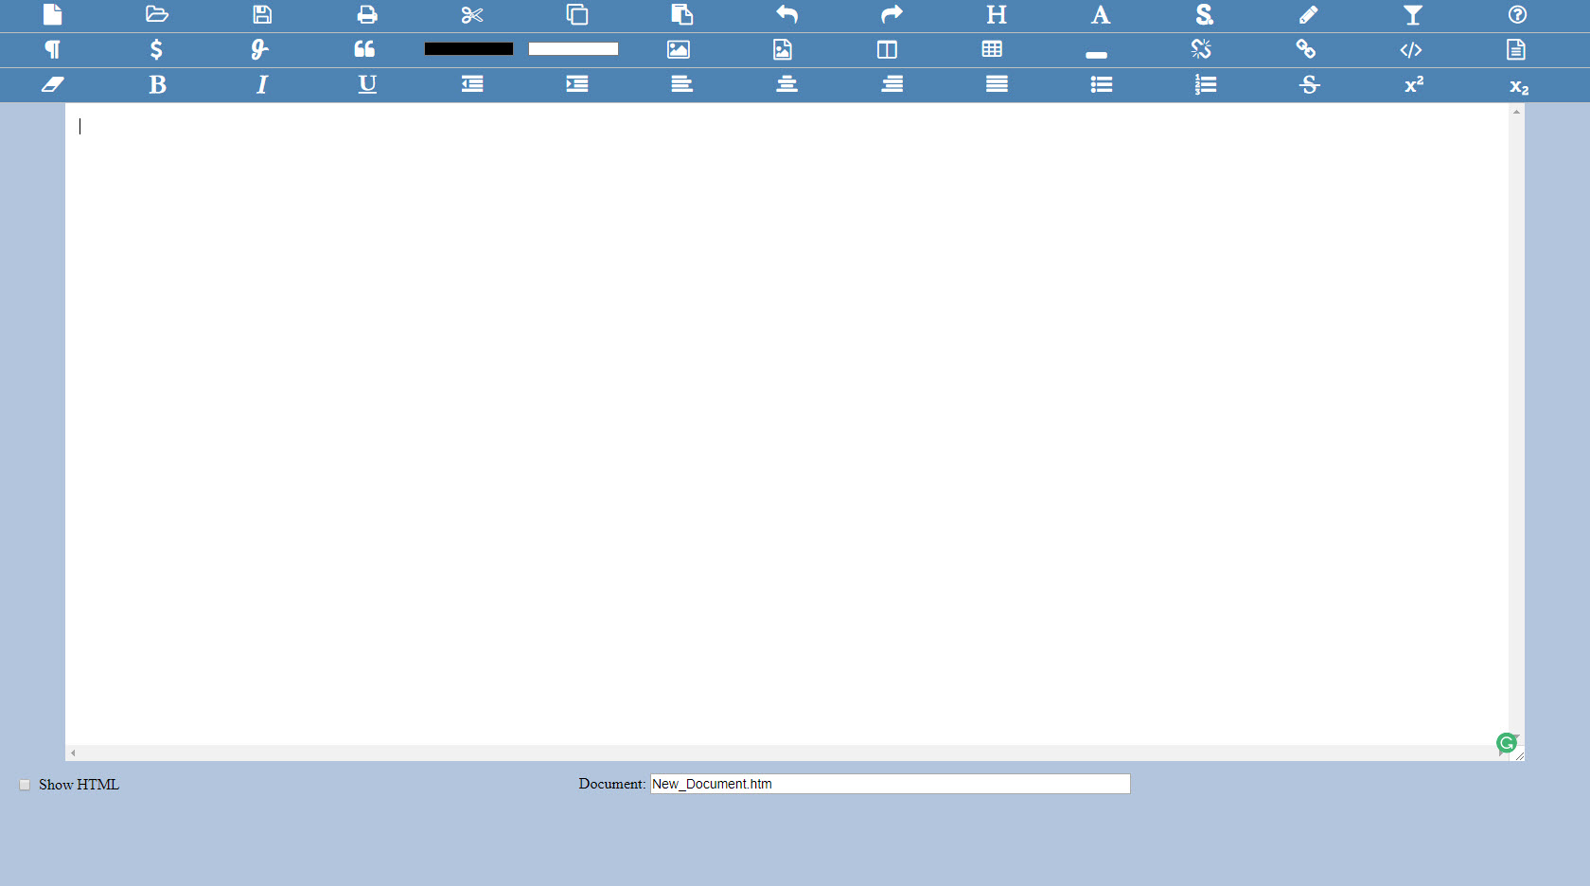Pick the black text color swatch
The width and height of the screenshot is (1590, 886).
(468, 49)
